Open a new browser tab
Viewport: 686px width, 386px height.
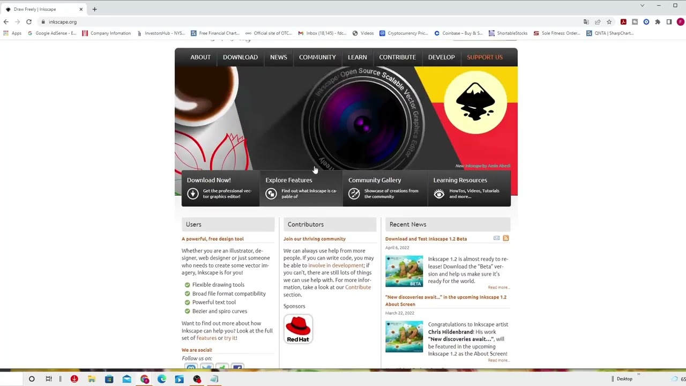click(94, 9)
